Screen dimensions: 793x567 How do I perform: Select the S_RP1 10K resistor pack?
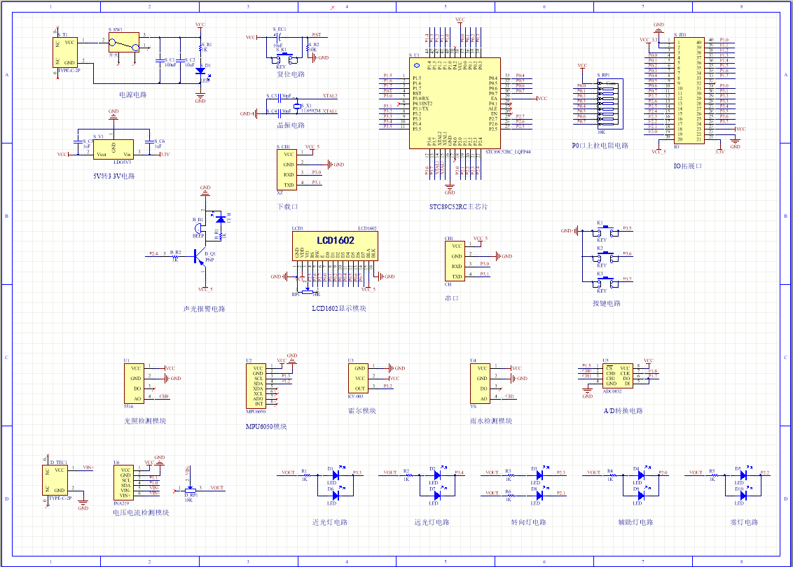click(610, 104)
